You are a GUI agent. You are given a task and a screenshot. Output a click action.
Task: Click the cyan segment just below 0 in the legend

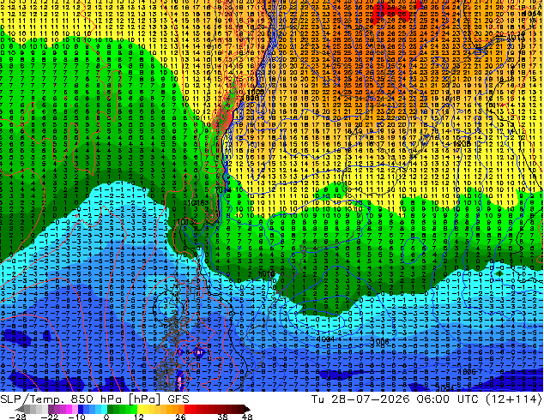[105, 409]
